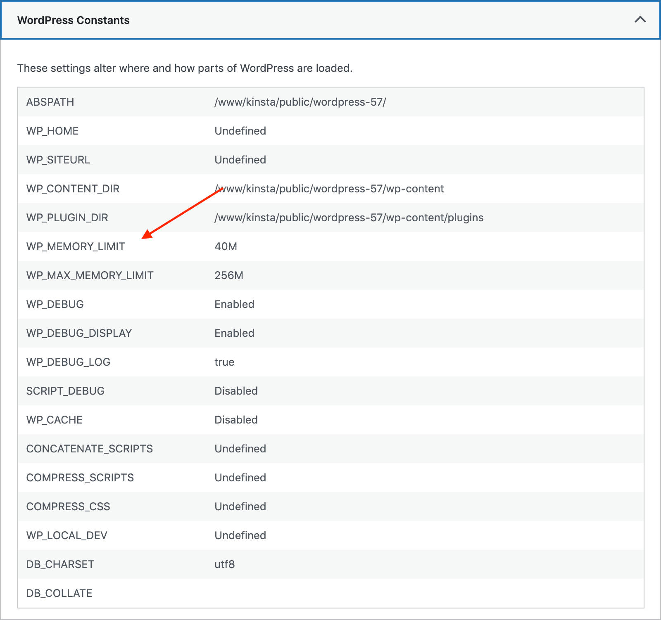Click the WP_MAX_MEMORY_LIMIT 256M value
The height and width of the screenshot is (620, 661).
tap(228, 275)
